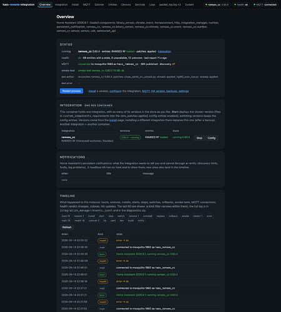The image size is (281, 312).
Task: Open Config for ramses_cc integration
Action: [212, 138]
